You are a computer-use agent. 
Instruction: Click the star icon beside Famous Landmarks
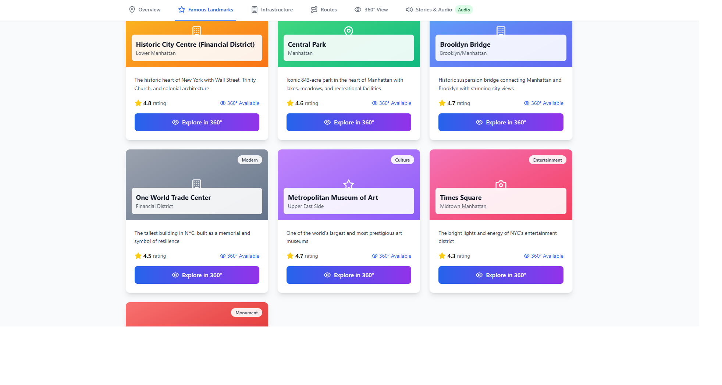[x=182, y=10]
